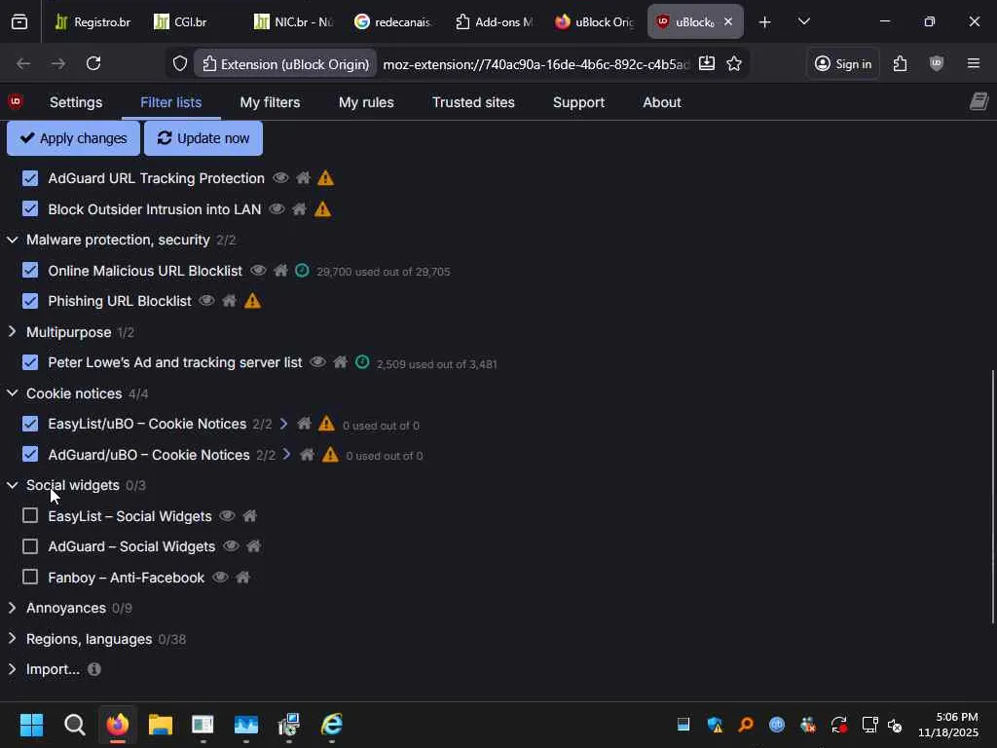Click the tracking protection shield in address bar

[180, 63]
